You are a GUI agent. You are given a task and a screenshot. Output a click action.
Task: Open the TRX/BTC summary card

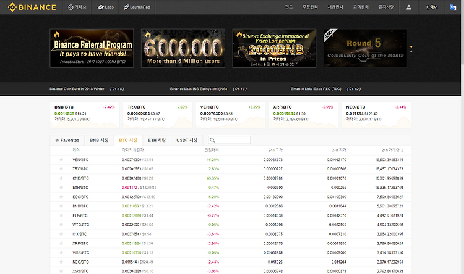[157, 115]
